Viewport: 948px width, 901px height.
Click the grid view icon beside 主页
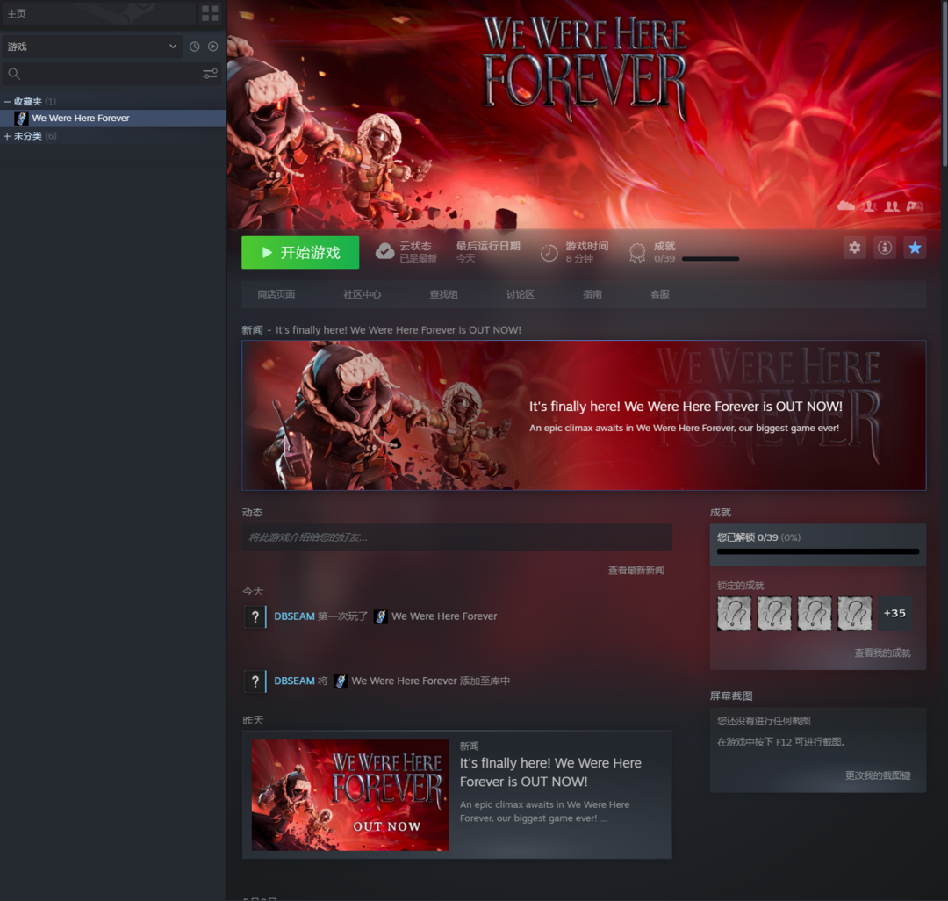210,13
